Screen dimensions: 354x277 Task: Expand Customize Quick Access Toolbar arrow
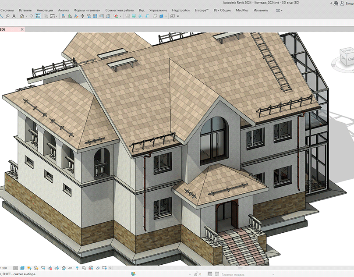tap(178, 16)
